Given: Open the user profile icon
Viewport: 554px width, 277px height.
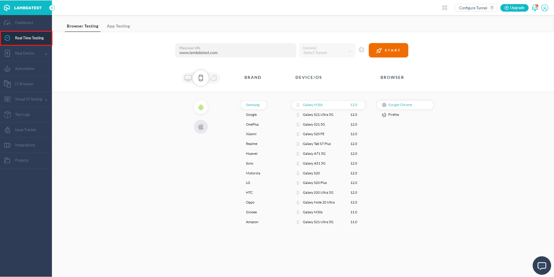Looking at the screenshot, I should [x=545, y=8].
